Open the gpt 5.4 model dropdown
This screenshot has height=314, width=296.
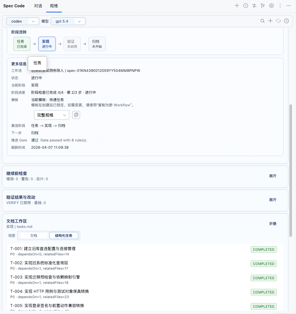(x=68, y=21)
